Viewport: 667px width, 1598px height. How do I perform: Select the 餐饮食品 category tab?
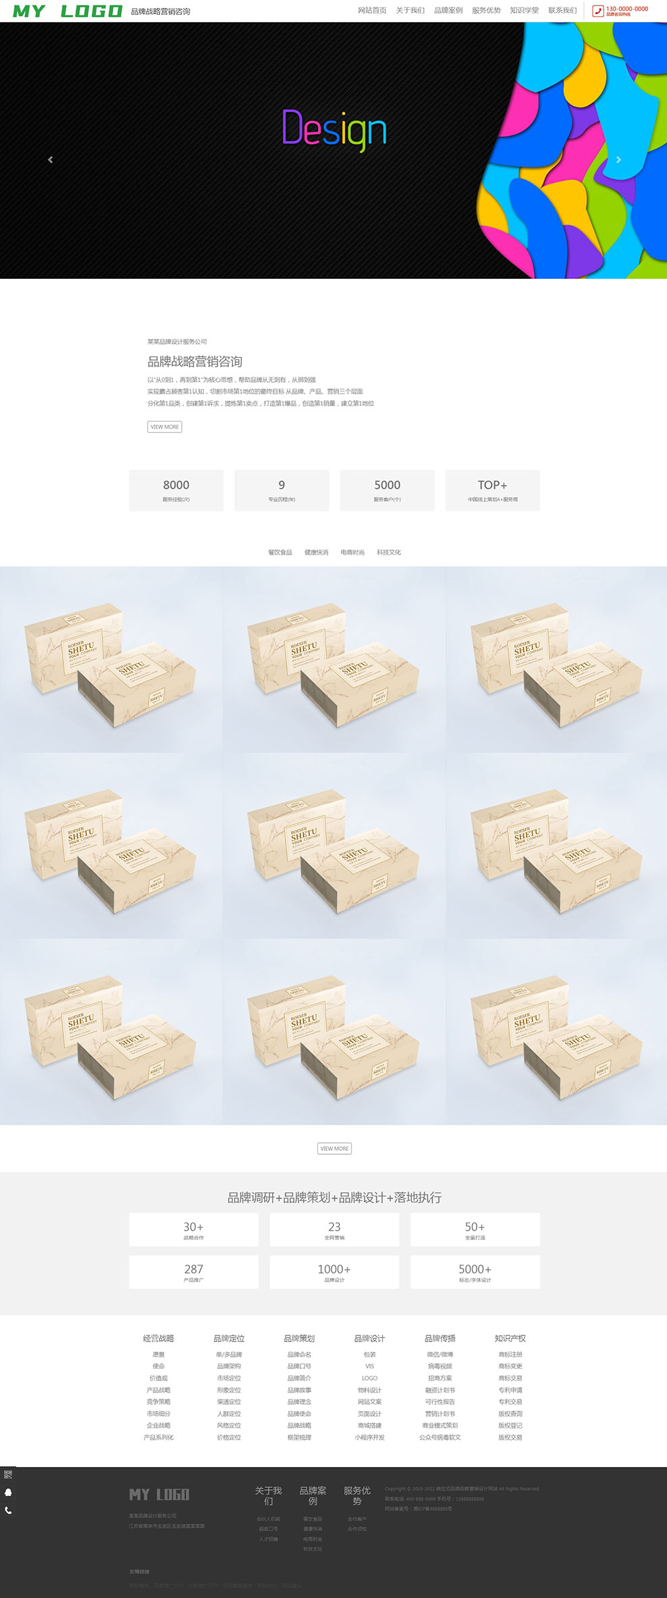(x=280, y=552)
